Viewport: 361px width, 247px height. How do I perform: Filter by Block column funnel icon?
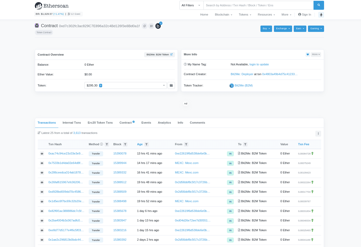125,144
